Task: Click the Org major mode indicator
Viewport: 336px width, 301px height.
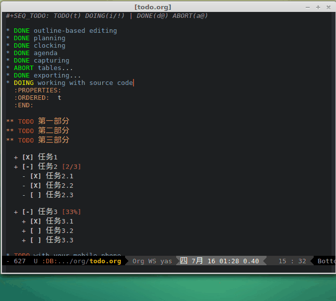Action: pyautogui.click(x=138, y=261)
